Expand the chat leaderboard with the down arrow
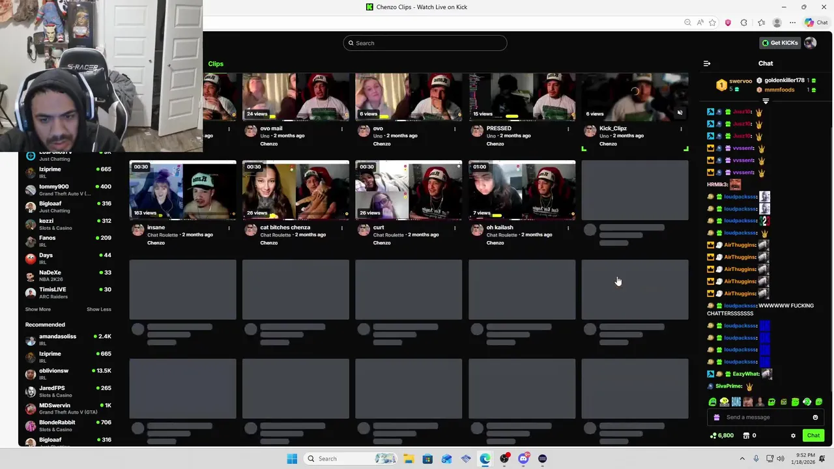The height and width of the screenshot is (469, 834). tap(766, 101)
